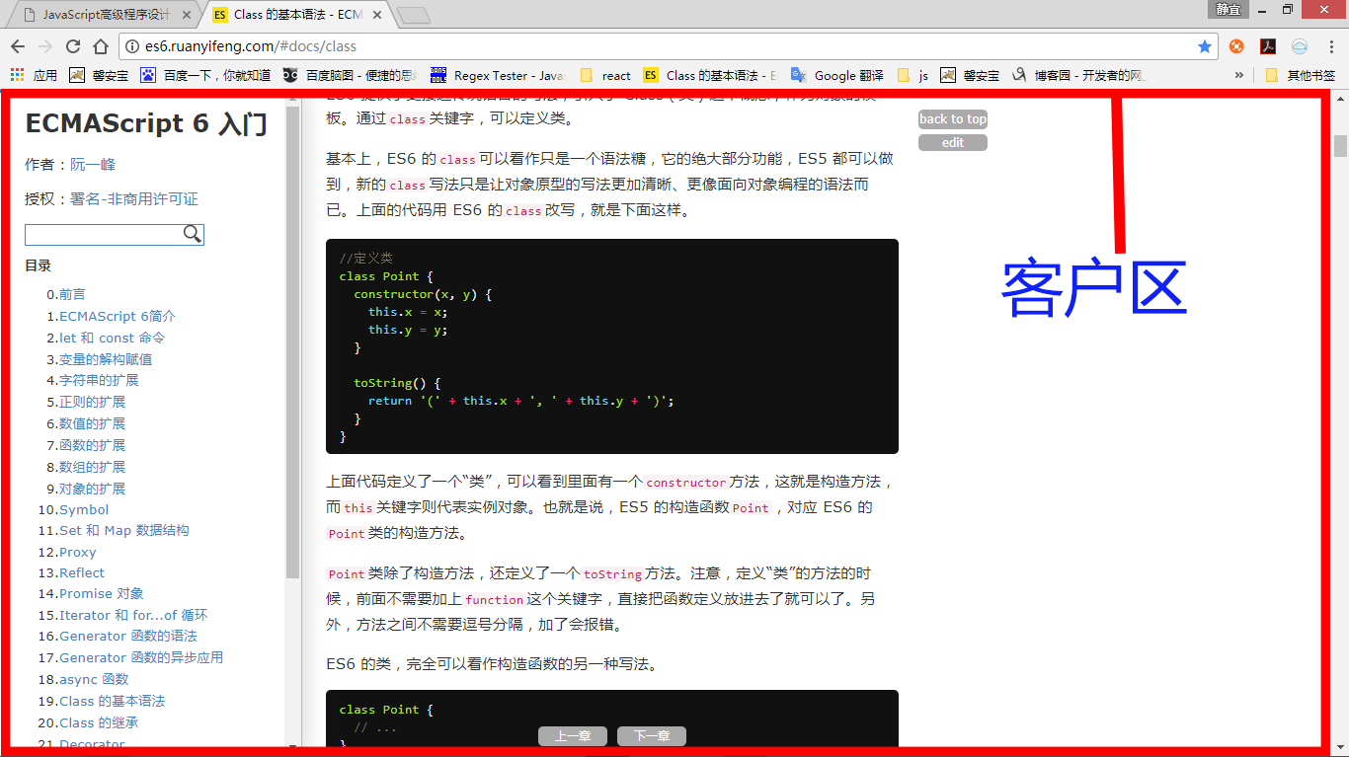
Task: Switch to the JavaScript高级程序设计 tab
Action: pos(106,15)
